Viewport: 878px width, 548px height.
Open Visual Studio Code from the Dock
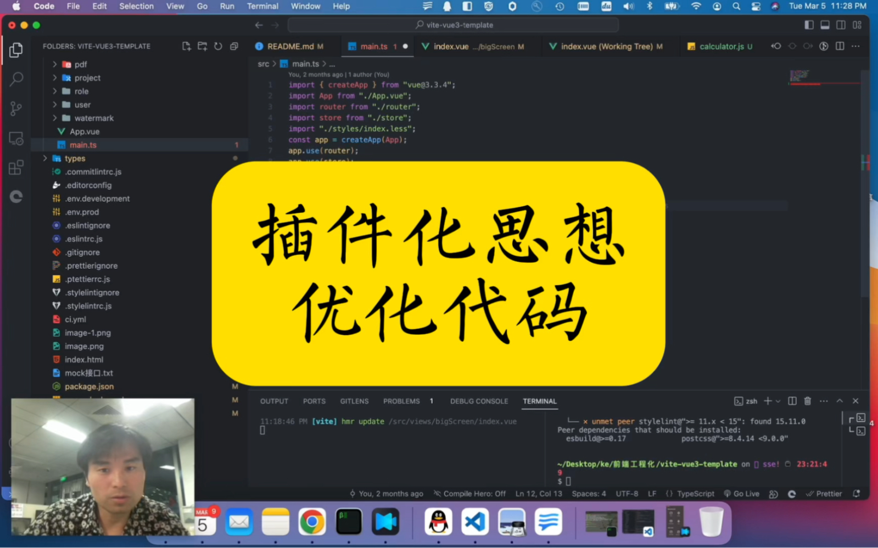[475, 522]
